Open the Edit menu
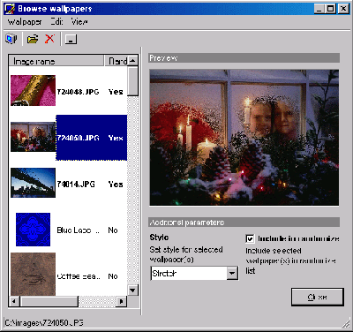353x332 pixels. tap(56, 22)
